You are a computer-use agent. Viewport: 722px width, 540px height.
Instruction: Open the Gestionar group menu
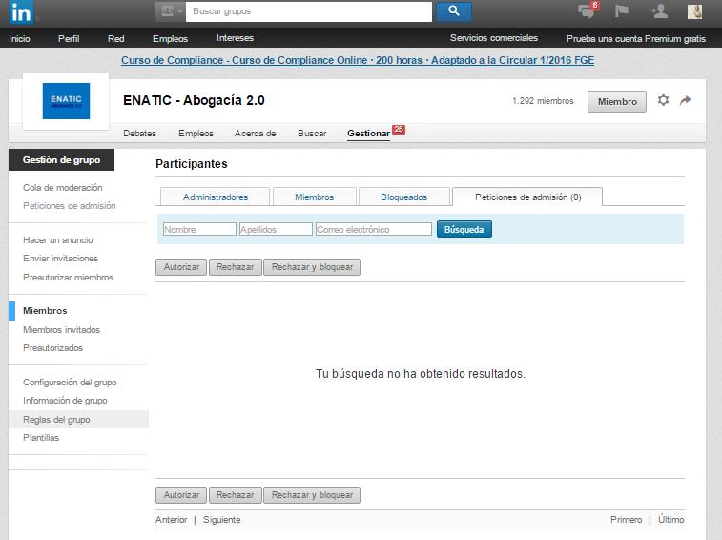click(x=368, y=134)
